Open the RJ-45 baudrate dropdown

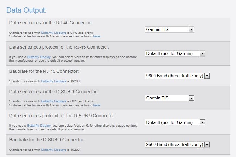[x=178, y=76]
